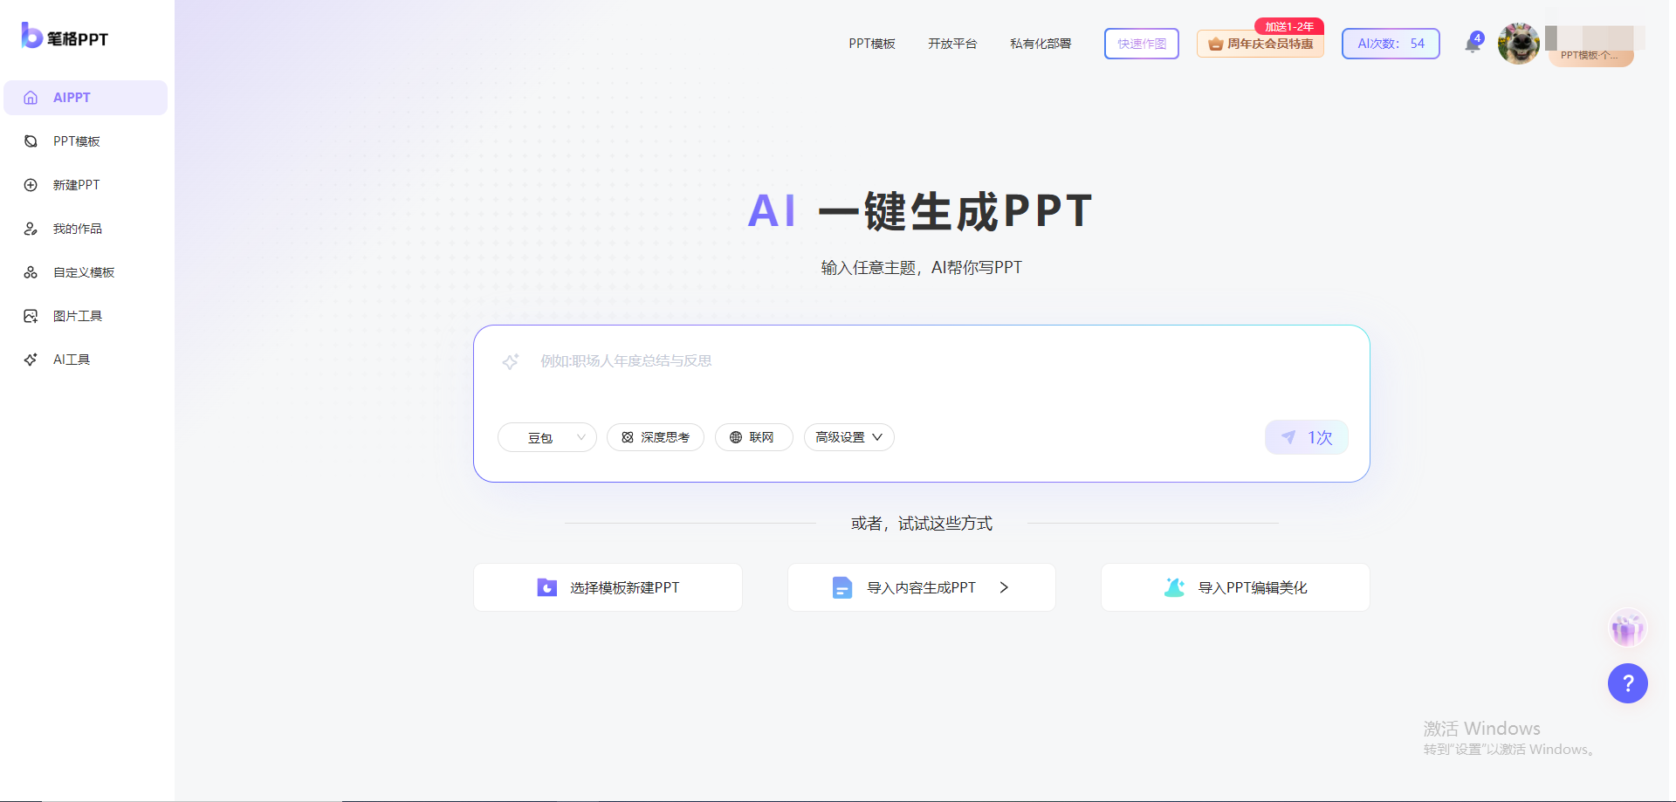Open the purple gift box icon

click(1627, 628)
